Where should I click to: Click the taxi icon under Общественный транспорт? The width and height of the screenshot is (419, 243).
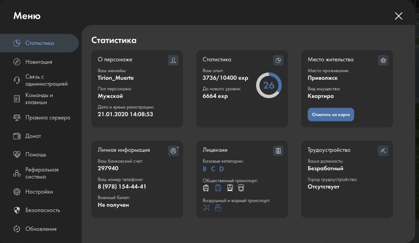coord(241,188)
